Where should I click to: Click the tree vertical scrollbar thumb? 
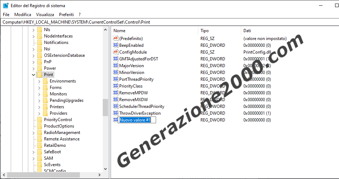tap(105, 108)
